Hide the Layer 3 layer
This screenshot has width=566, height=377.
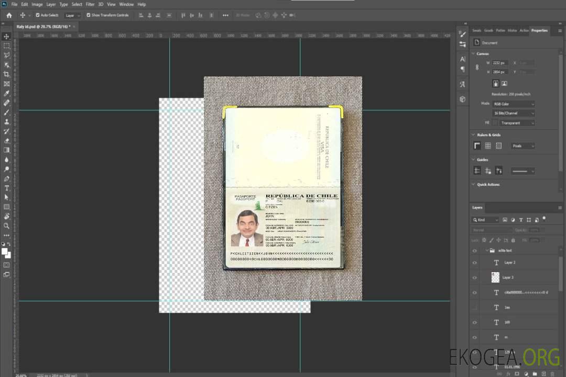tap(475, 278)
